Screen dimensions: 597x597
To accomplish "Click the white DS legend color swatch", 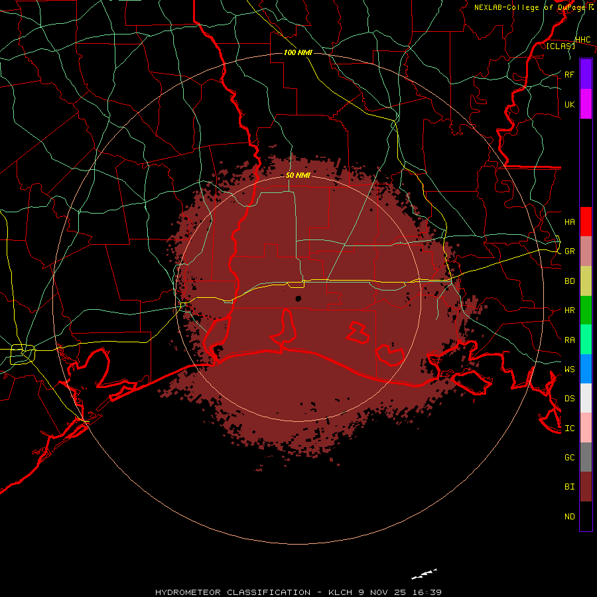I will [x=586, y=398].
